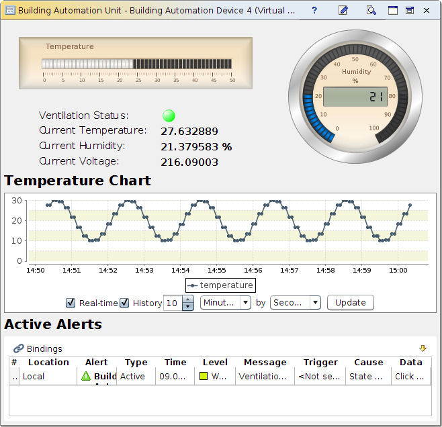Decrease history value with spinner down arrow
Image resolution: width=442 pixels, height=427 pixels.
point(188,306)
